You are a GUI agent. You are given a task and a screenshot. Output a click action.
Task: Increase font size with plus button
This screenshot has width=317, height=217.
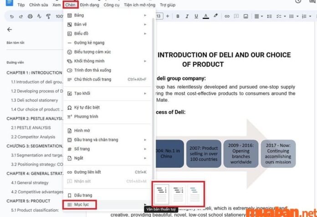pyautogui.click(x=168, y=16)
